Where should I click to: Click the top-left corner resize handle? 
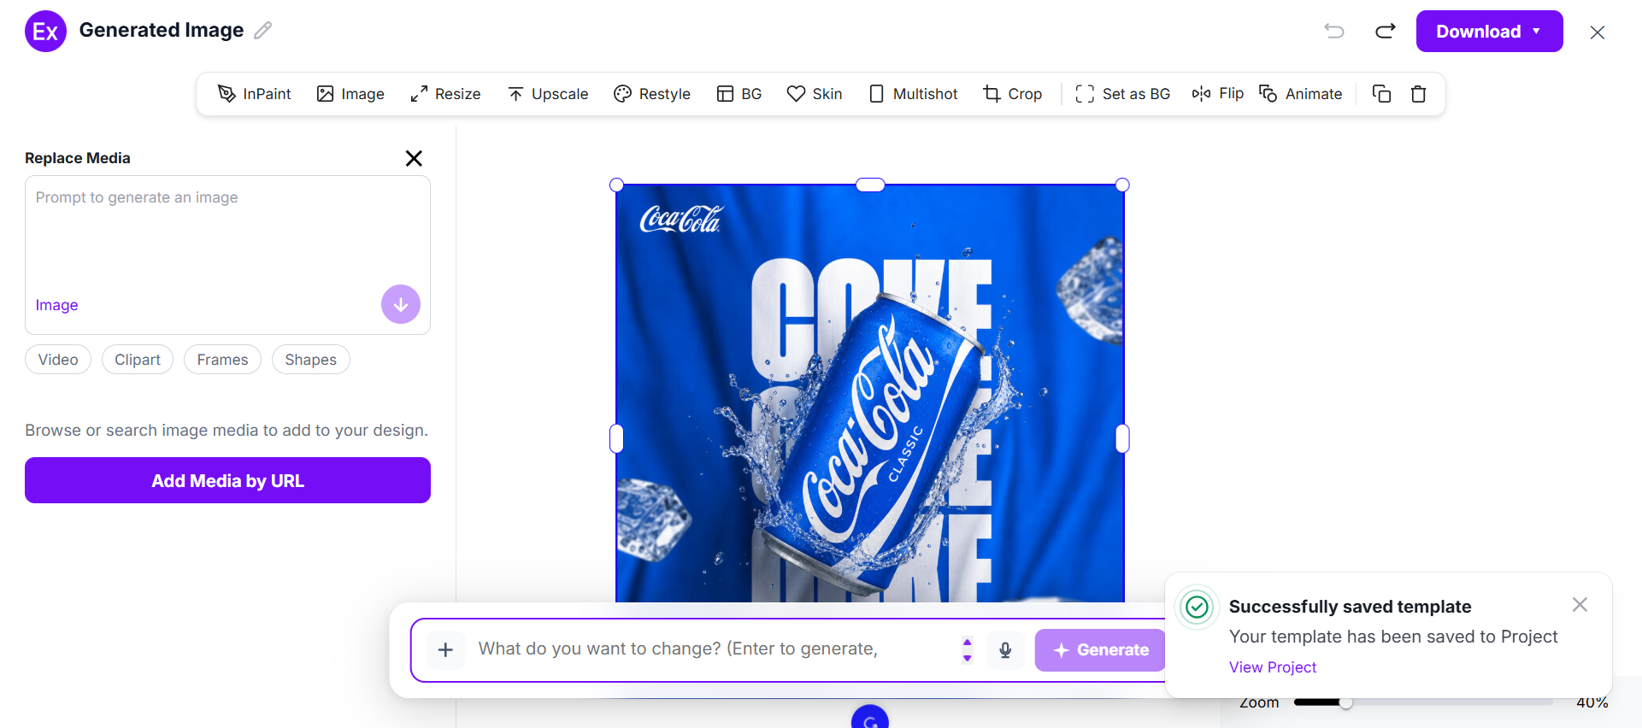coord(616,185)
